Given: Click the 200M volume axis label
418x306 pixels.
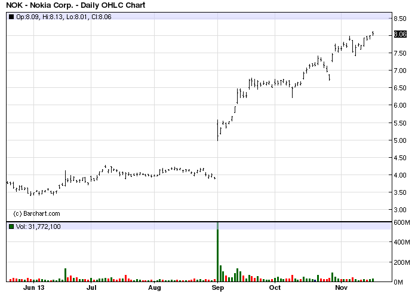Looking at the screenshot, I should point(402,262).
